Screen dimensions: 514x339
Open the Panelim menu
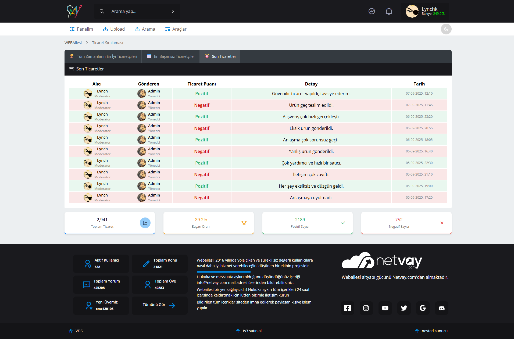pos(81,29)
